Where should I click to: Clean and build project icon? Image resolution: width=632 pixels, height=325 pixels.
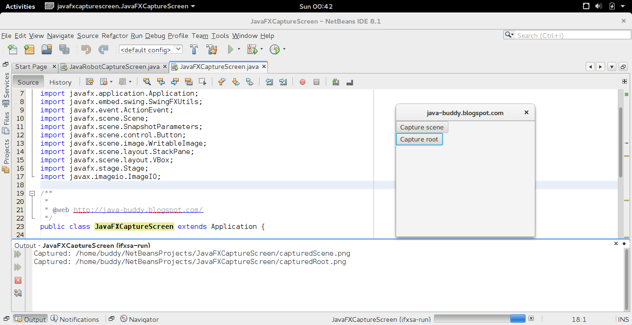pyautogui.click(x=212, y=49)
